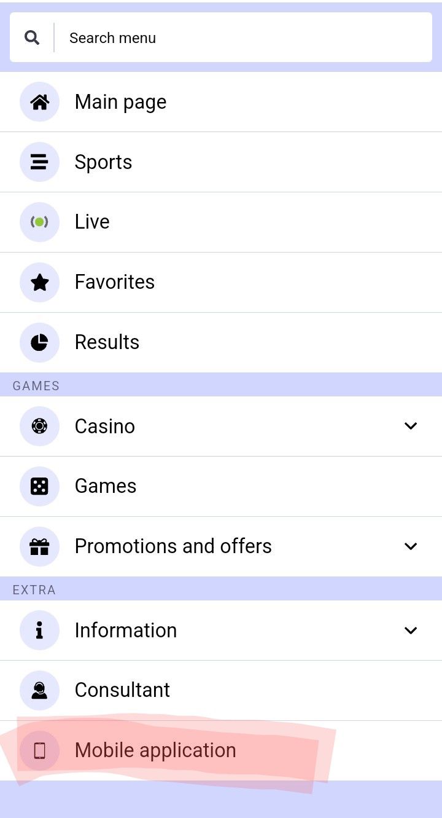Click the Information letter-i icon
Image resolution: width=442 pixels, height=818 pixels.
pos(39,630)
